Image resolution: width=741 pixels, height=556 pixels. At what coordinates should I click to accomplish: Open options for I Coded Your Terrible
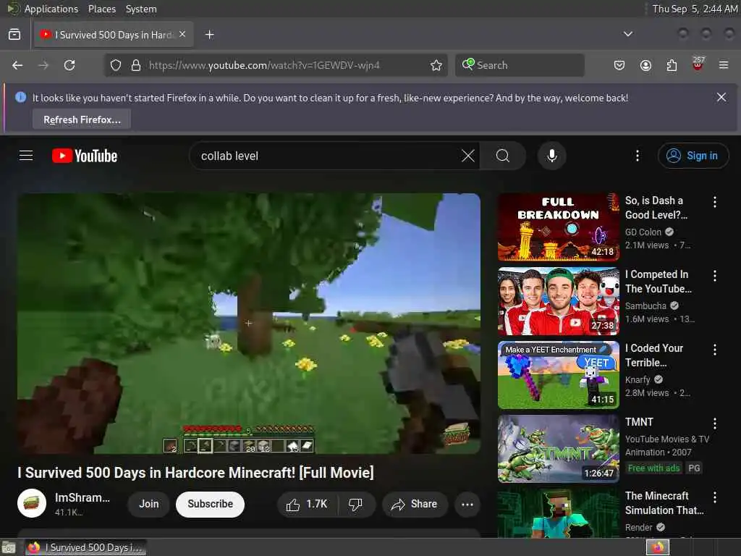click(x=714, y=350)
